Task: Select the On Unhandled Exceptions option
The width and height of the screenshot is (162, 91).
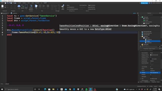Action: coord(72,9)
